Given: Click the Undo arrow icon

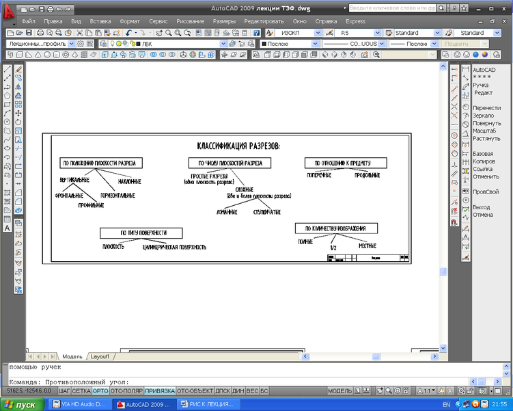Looking at the screenshot, I should (x=128, y=33).
